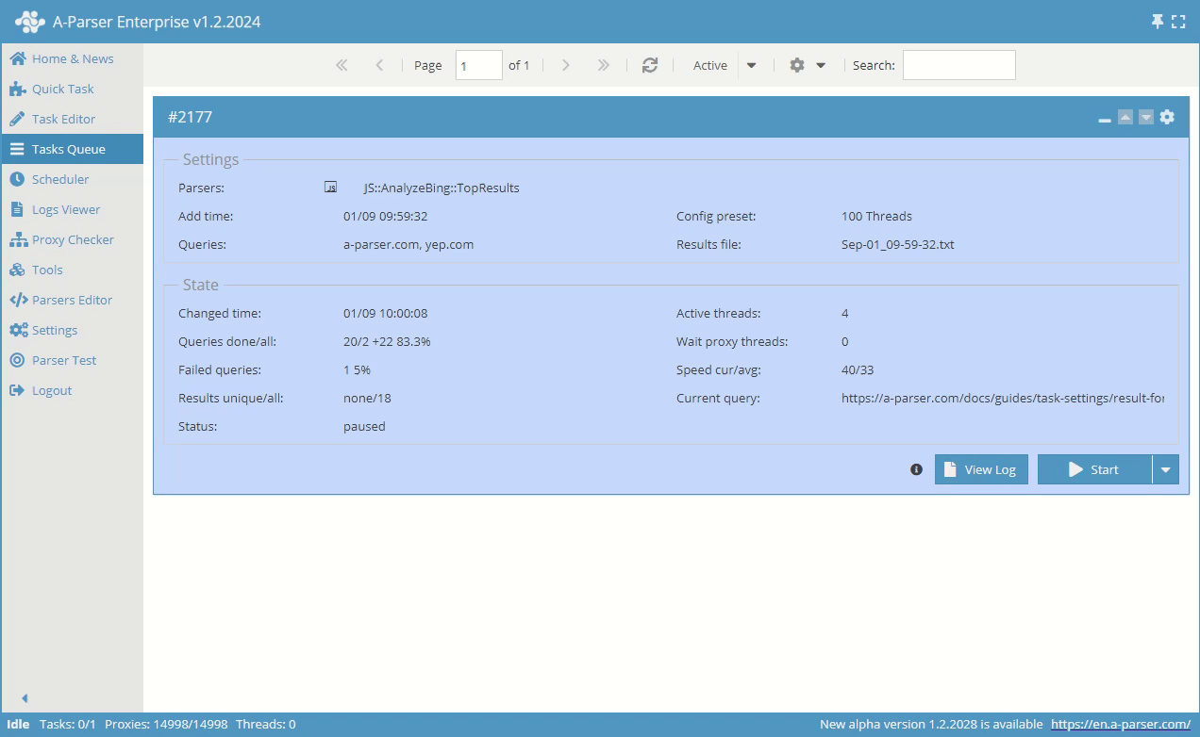Click the task info icon near View Log

point(916,469)
